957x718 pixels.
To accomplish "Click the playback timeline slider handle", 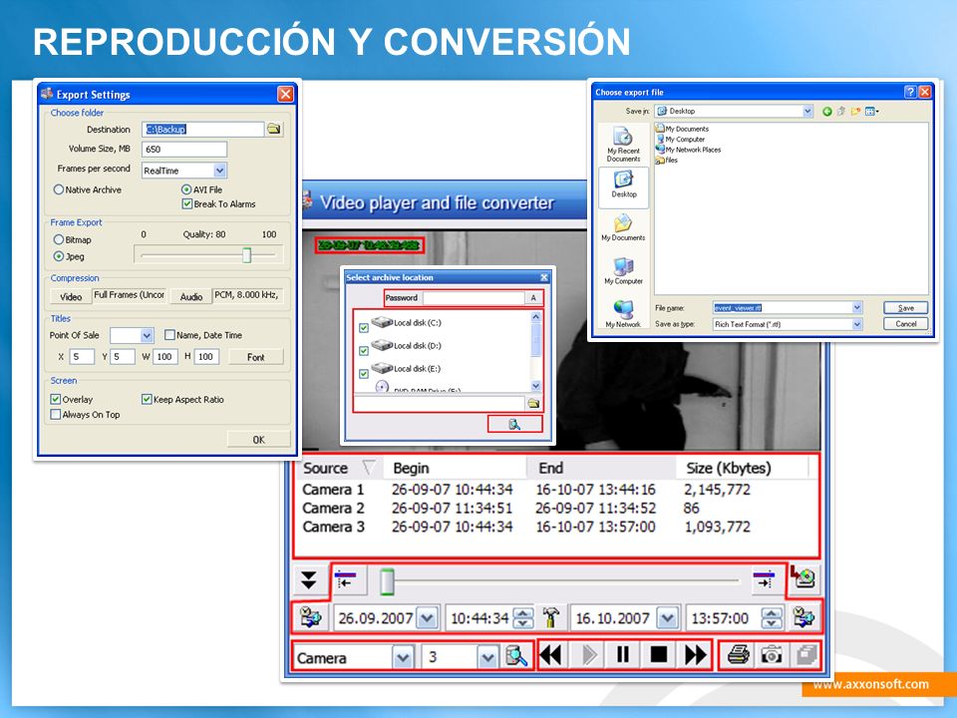I will [x=387, y=580].
